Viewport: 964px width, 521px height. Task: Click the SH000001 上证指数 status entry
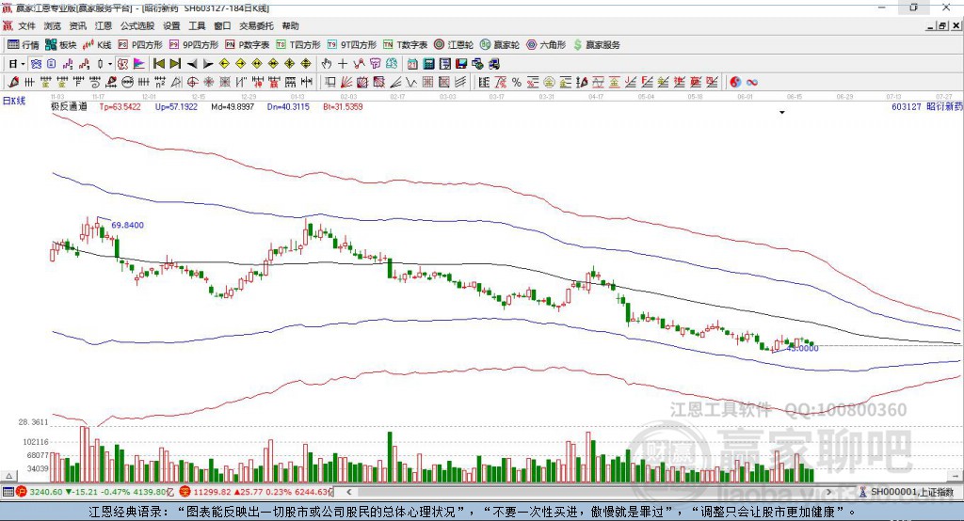[911, 492]
